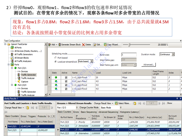The height and width of the screenshot is (136, 182).
Task: Click the Advanced... button
Action: point(148,65)
